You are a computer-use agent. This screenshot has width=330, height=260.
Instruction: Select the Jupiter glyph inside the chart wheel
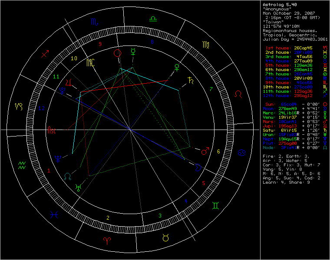pyautogui.click(x=69, y=82)
